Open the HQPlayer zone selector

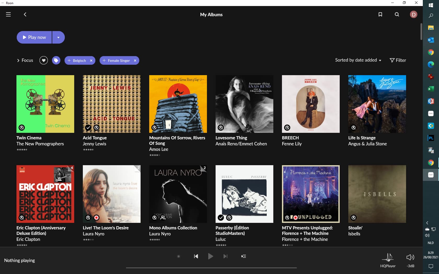tap(388, 260)
